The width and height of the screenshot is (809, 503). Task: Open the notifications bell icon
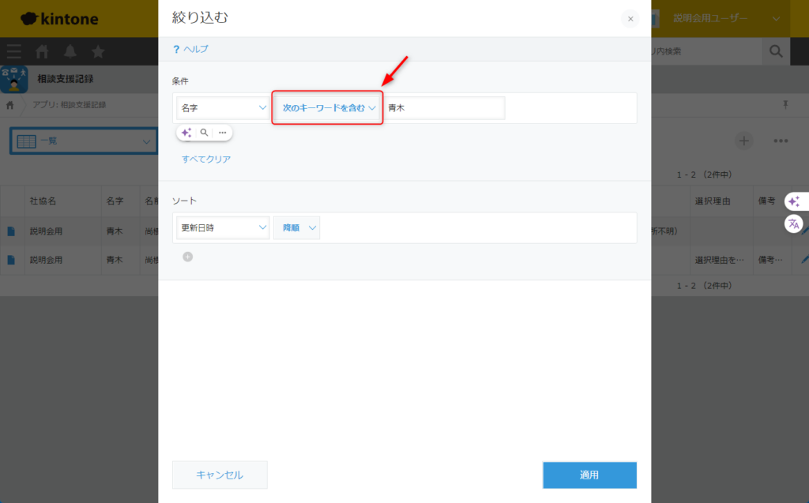pyautogui.click(x=70, y=51)
